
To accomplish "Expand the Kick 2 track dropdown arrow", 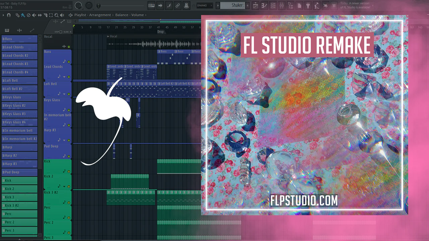I will coord(64,186).
